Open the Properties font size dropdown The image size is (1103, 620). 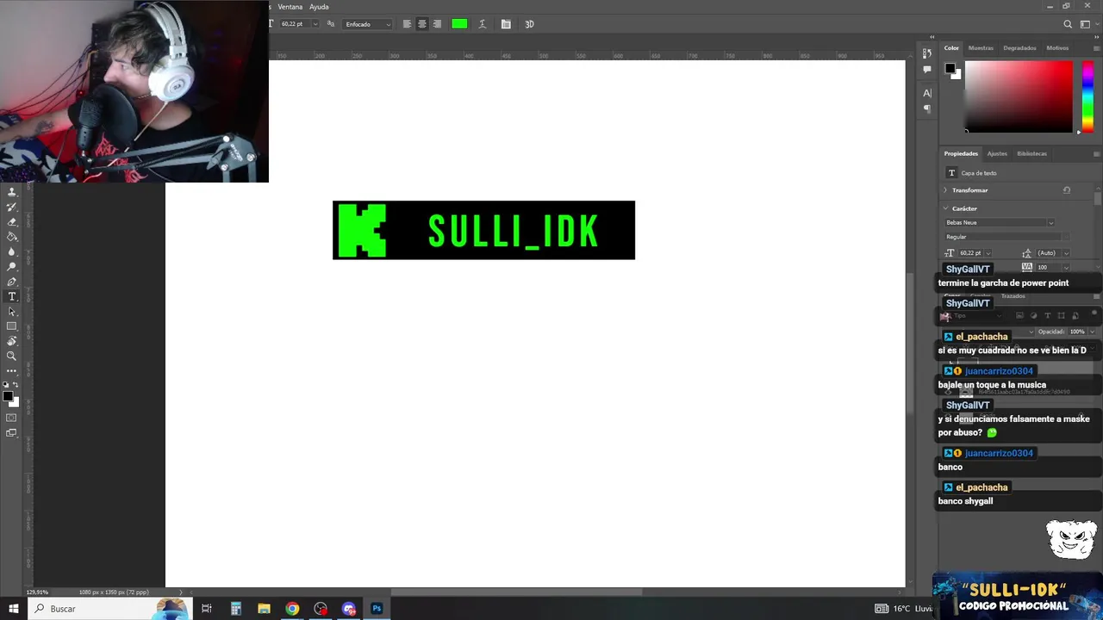(x=988, y=253)
